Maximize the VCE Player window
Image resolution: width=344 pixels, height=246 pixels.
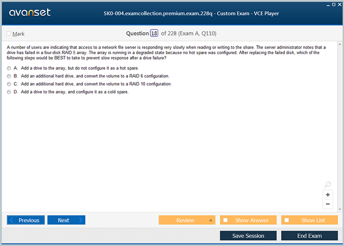[x=333, y=4]
